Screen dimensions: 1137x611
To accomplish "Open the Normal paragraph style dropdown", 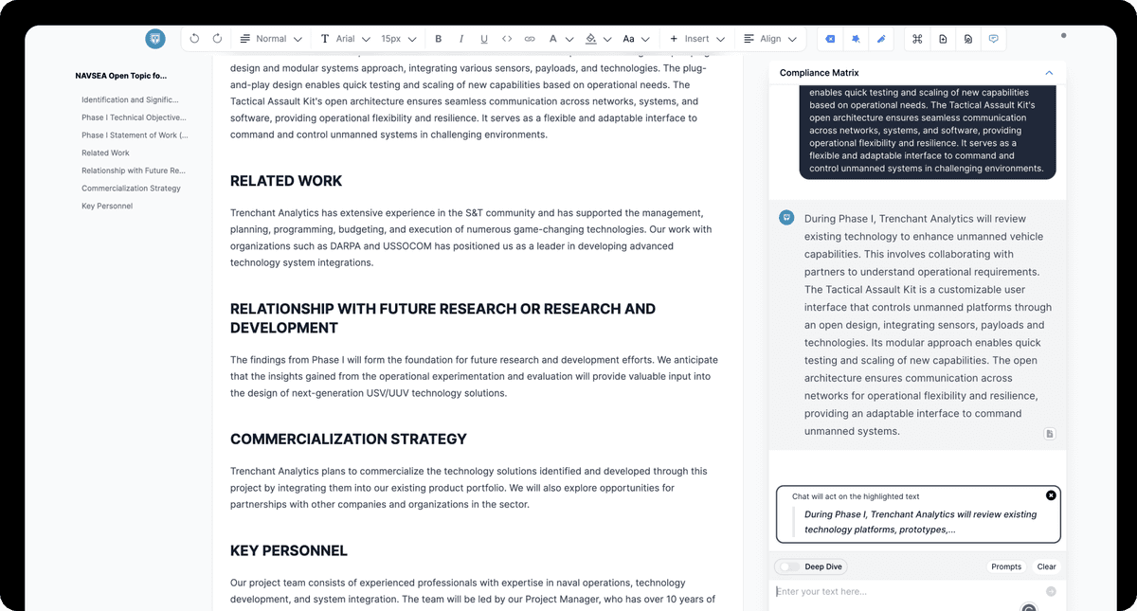I will coord(271,39).
